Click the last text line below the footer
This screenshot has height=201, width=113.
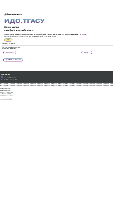6,99
